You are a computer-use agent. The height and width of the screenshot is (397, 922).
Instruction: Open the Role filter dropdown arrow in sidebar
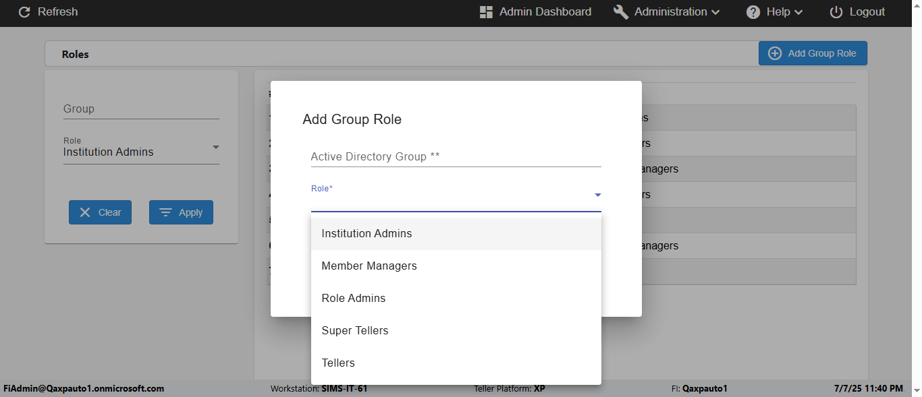pos(216,147)
